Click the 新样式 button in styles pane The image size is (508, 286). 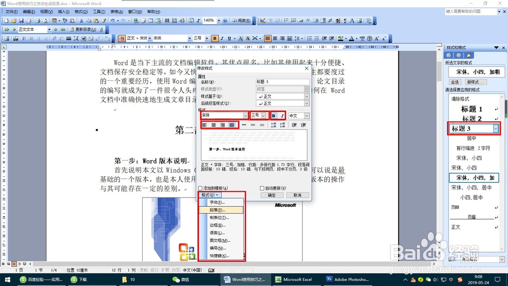click(x=477, y=82)
